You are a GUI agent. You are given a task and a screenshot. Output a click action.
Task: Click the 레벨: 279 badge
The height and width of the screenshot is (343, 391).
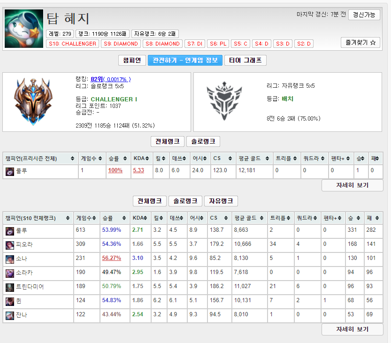(x=60, y=34)
